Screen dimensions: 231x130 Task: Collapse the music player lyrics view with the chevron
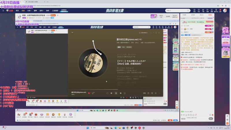[72, 32]
